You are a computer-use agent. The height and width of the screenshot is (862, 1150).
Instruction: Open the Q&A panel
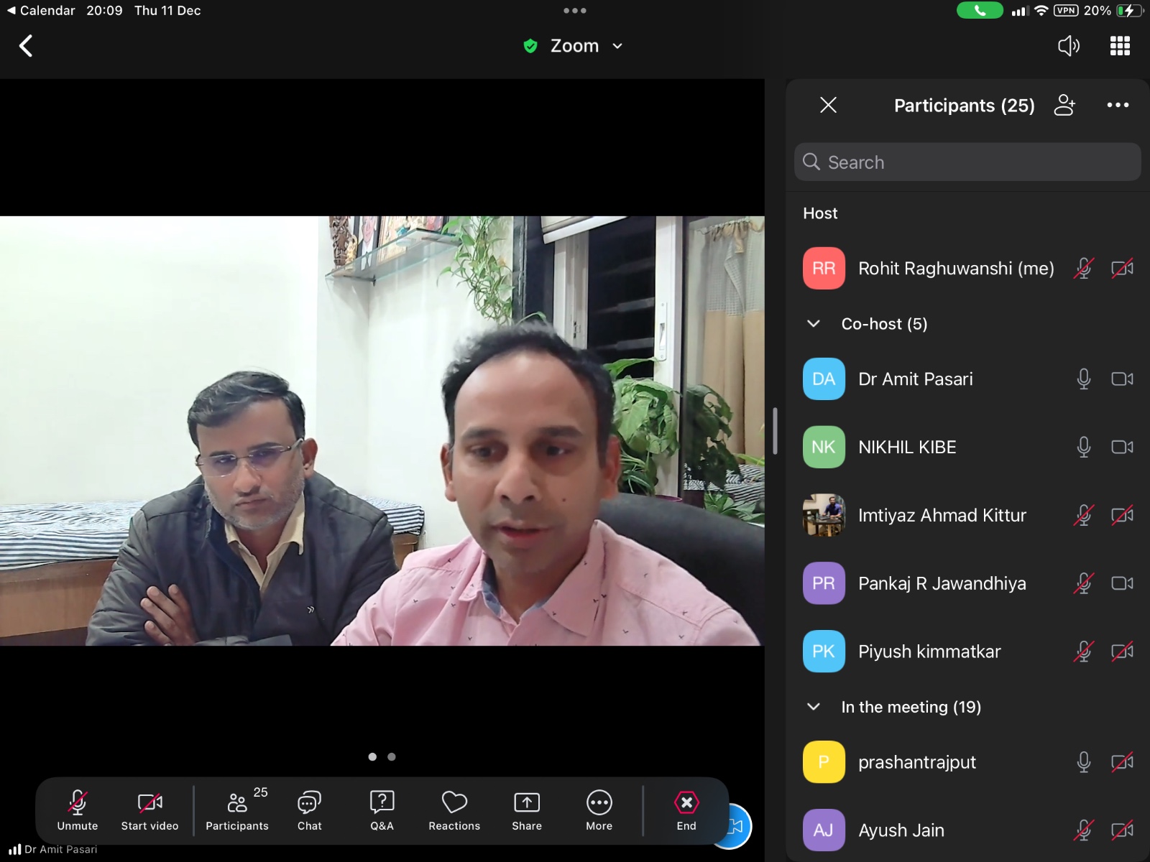tap(382, 810)
